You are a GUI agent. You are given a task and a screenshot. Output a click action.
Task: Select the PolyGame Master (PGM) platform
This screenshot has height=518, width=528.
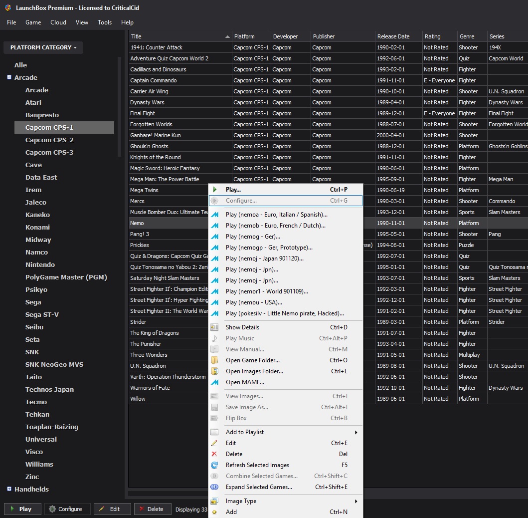point(66,277)
